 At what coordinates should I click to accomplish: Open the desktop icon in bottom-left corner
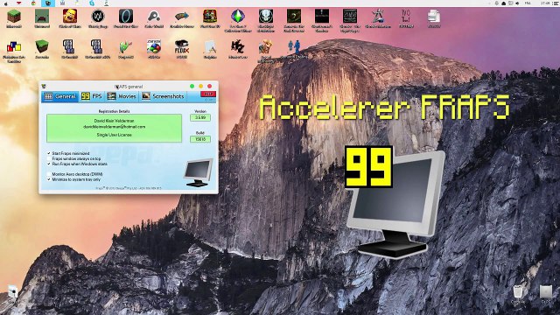click(12, 292)
